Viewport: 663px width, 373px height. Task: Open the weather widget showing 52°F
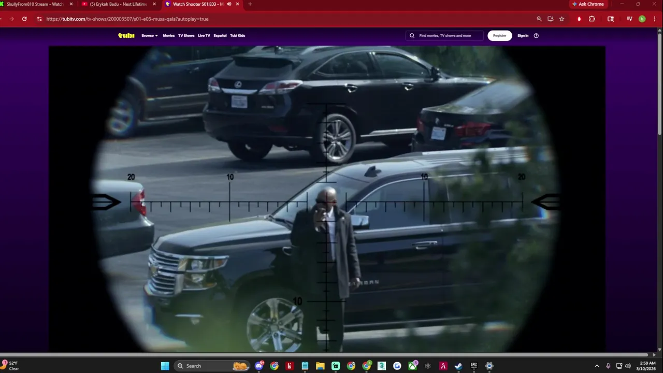[x=11, y=366]
